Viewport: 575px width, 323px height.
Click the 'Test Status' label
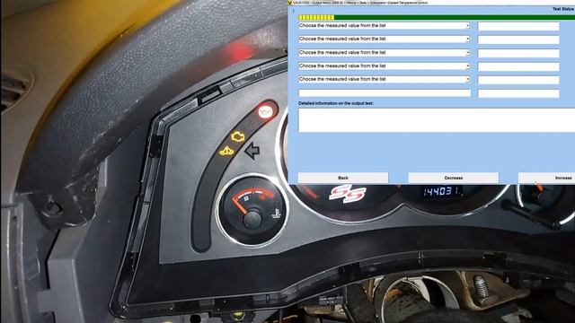coord(563,9)
